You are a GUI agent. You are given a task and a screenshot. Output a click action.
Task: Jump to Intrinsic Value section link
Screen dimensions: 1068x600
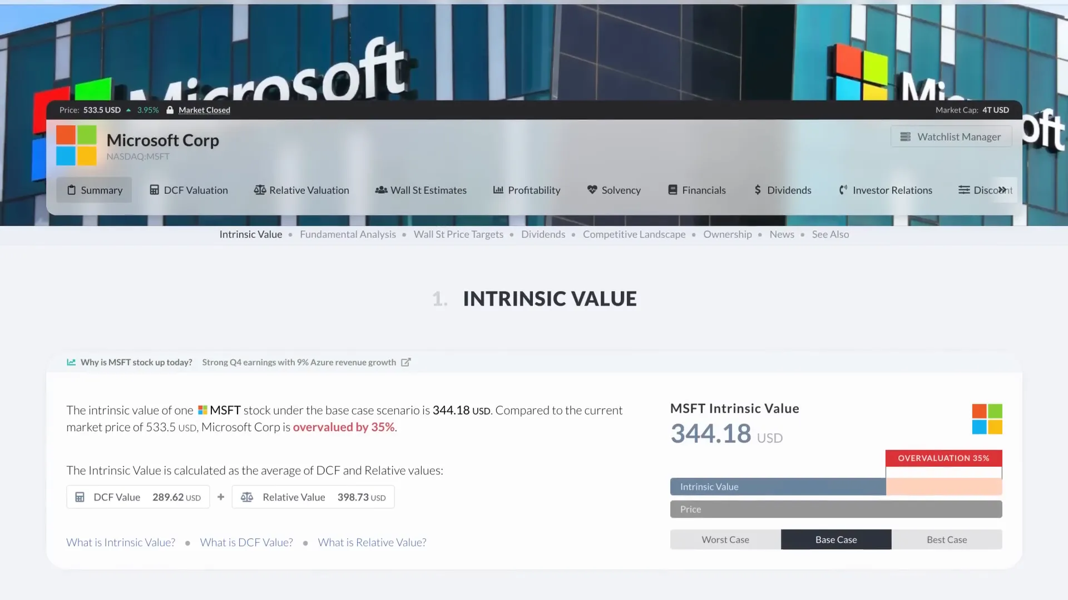251,234
